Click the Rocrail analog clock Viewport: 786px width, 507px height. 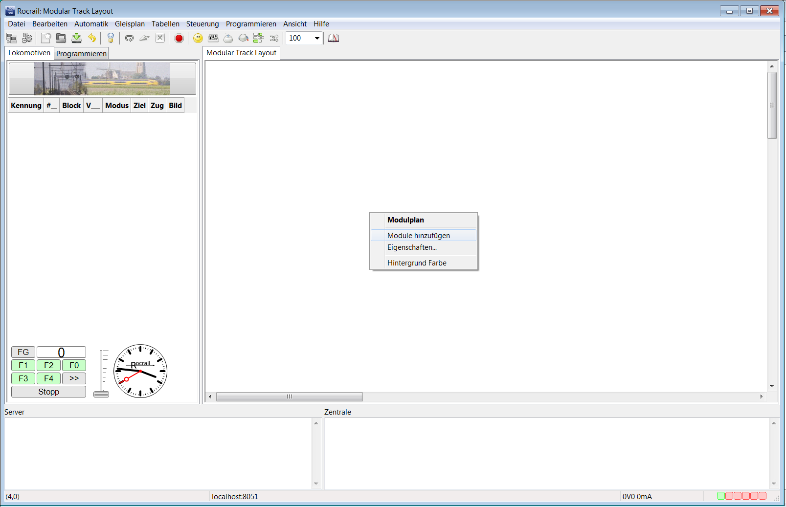pyautogui.click(x=140, y=371)
